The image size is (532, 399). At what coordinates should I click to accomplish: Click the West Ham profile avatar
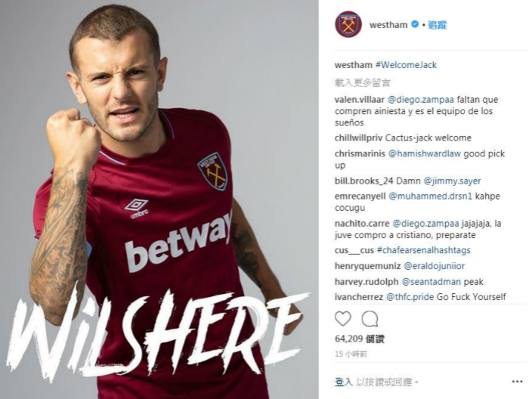point(348,24)
